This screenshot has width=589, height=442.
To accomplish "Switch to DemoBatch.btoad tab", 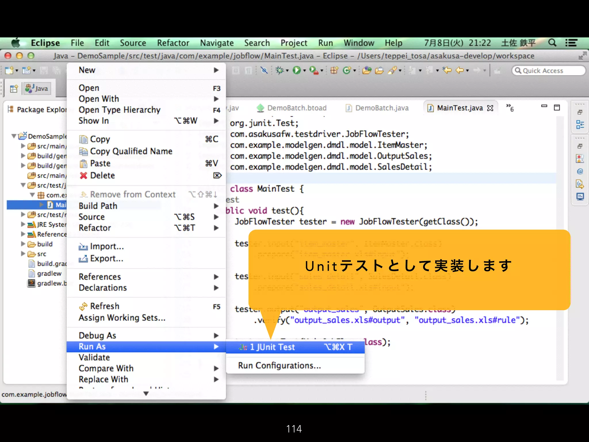I will (x=291, y=108).
